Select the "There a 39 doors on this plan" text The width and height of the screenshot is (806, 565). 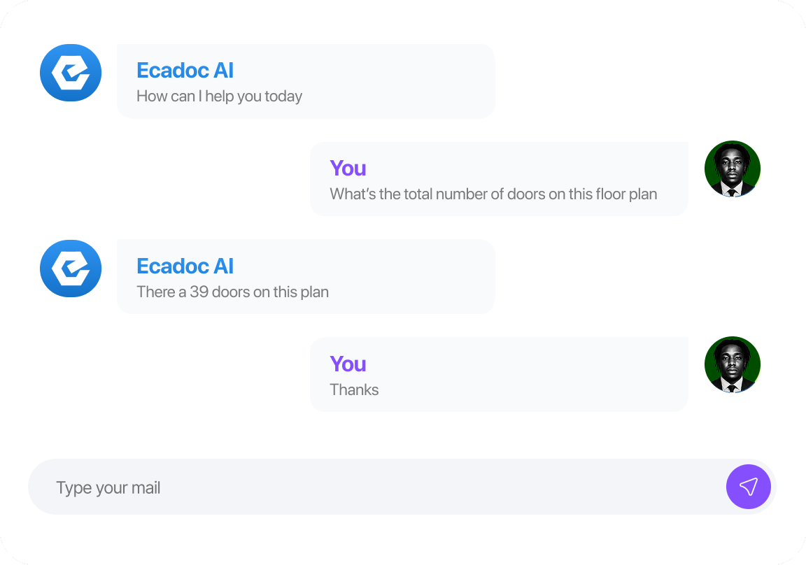tap(232, 292)
